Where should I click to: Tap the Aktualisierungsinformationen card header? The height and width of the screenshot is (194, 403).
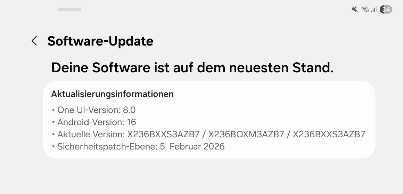pos(112,94)
